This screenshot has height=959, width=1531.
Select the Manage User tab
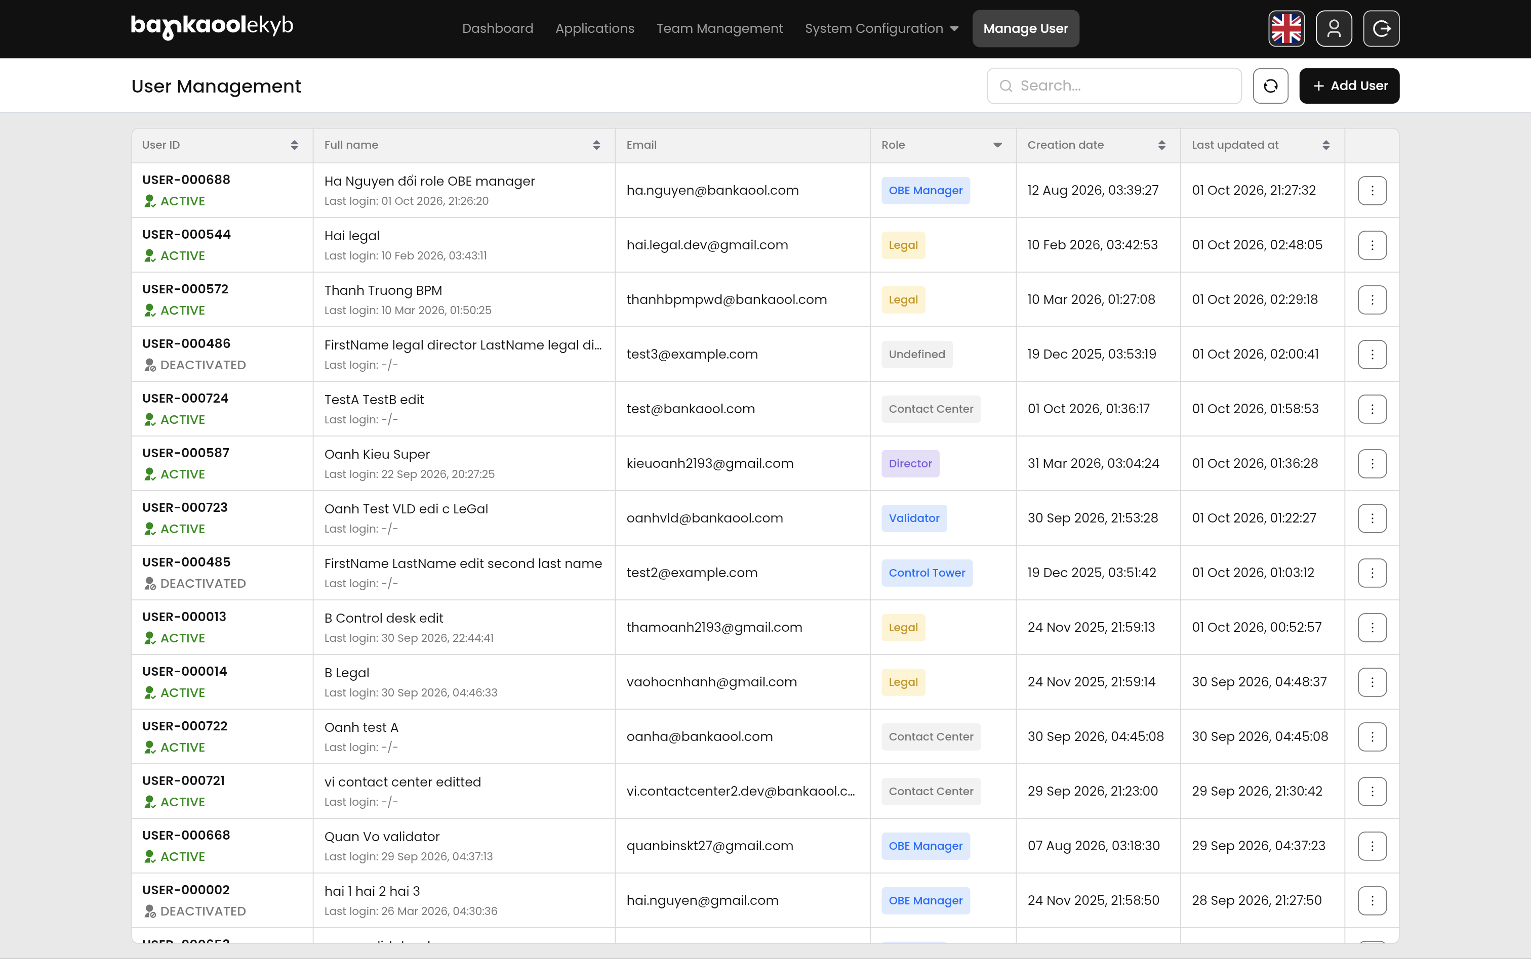coord(1025,28)
